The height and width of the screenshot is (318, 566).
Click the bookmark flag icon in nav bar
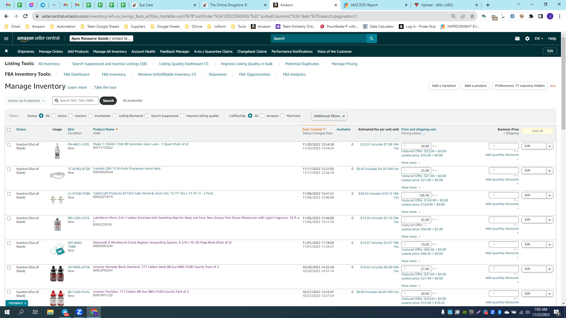click(6, 51)
